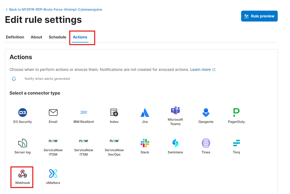
Task: Switch to the About tab
Action: (37, 37)
